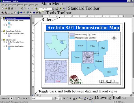Click the Refresh view button
The image size is (134, 103).
(x=38, y=95)
